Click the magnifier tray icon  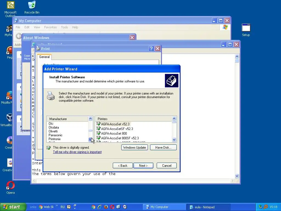[x=266, y=207]
